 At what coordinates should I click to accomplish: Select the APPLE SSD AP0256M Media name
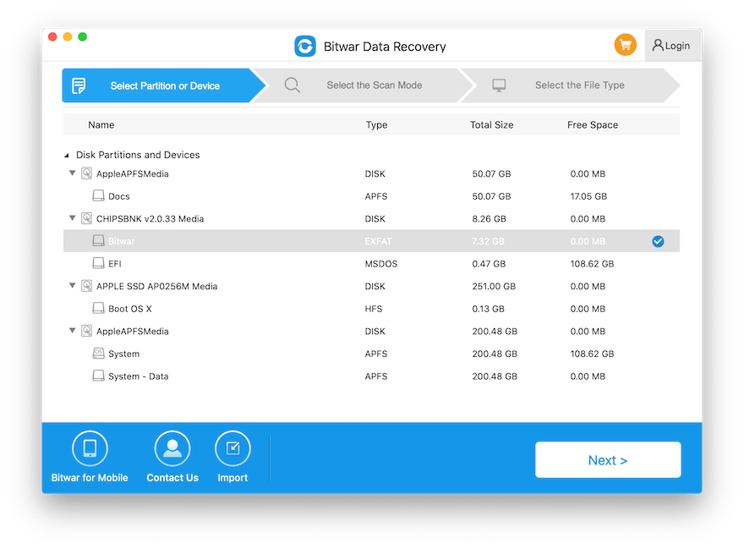click(x=156, y=287)
